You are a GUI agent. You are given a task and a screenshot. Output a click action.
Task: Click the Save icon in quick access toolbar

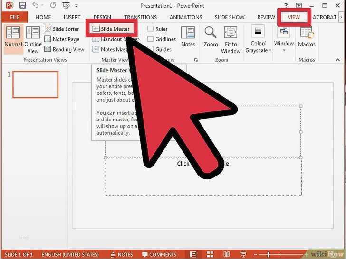coord(22,5)
